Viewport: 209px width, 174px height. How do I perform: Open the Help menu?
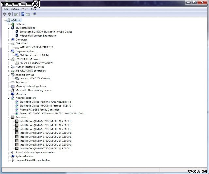pos(34,9)
